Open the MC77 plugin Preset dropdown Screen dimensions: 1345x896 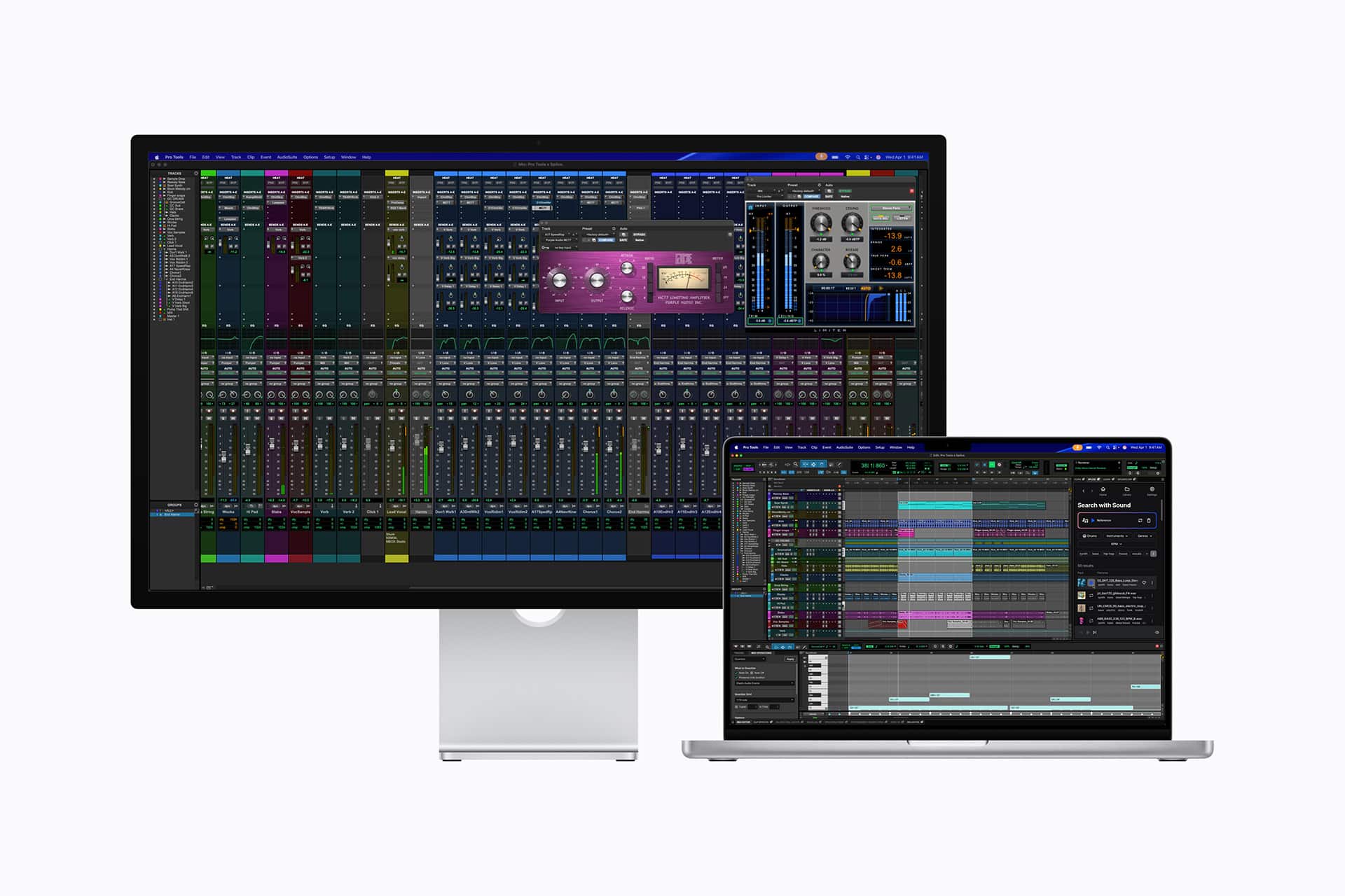[599, 234]
